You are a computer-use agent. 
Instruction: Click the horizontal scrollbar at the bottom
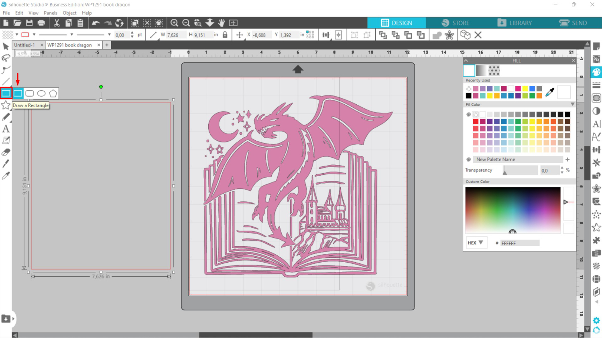click(256, 335)
